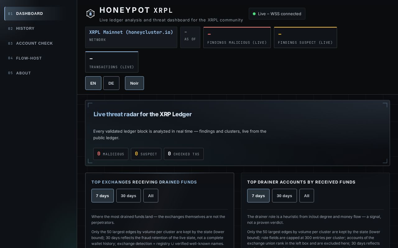Select All range under Top Exchanges
The height and width of the screenshot is (248, 398).
pyautogui.click(x=151, y=196)
